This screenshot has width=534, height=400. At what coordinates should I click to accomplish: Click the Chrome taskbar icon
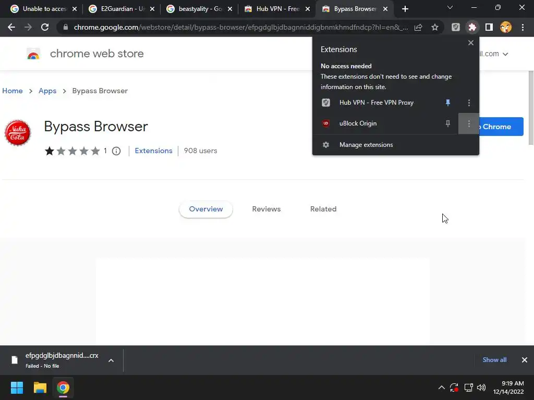(63, 387)
